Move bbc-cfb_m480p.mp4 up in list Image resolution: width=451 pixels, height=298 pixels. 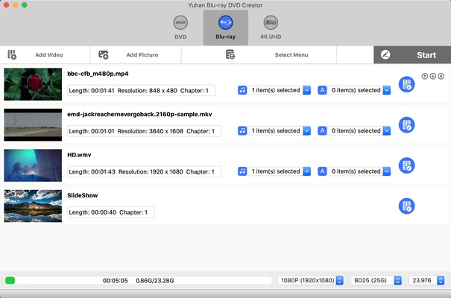[x=425, y=76]
